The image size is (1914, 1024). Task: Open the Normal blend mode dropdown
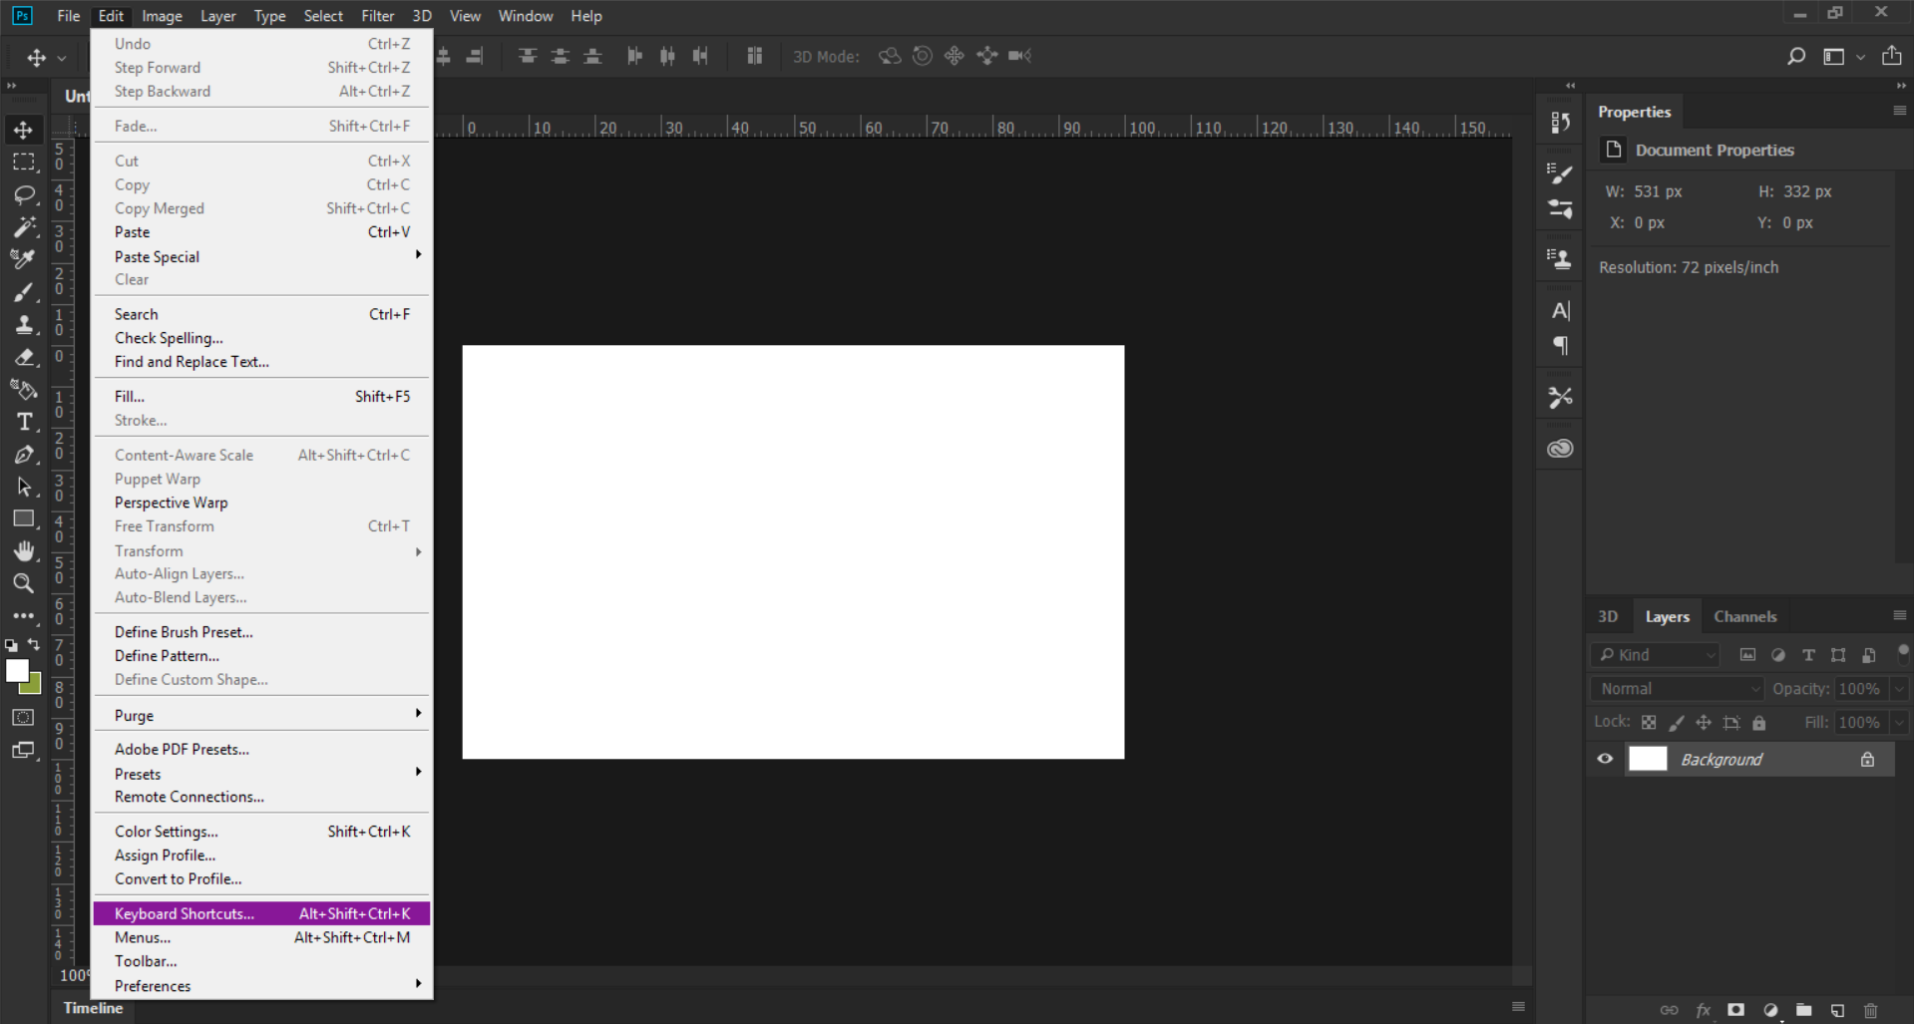click(1677, 689)
